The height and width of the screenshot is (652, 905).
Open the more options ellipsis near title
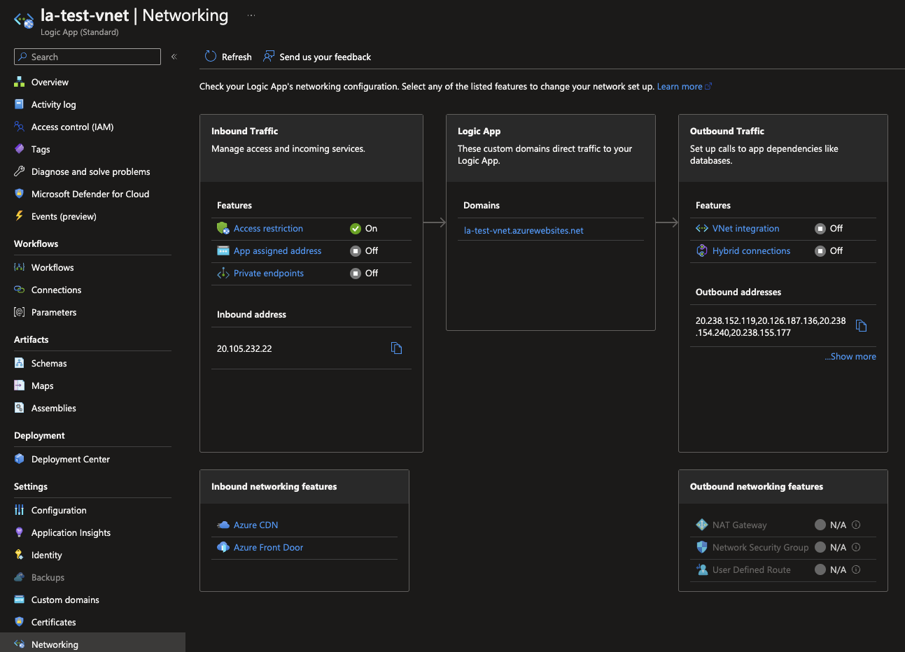pos(251,15)
